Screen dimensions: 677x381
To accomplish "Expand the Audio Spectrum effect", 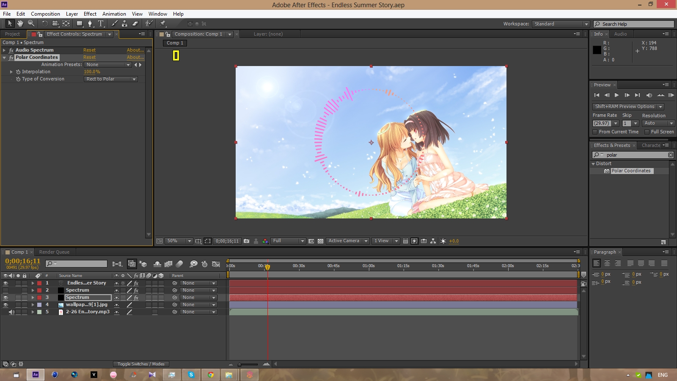I will point(4,50).
